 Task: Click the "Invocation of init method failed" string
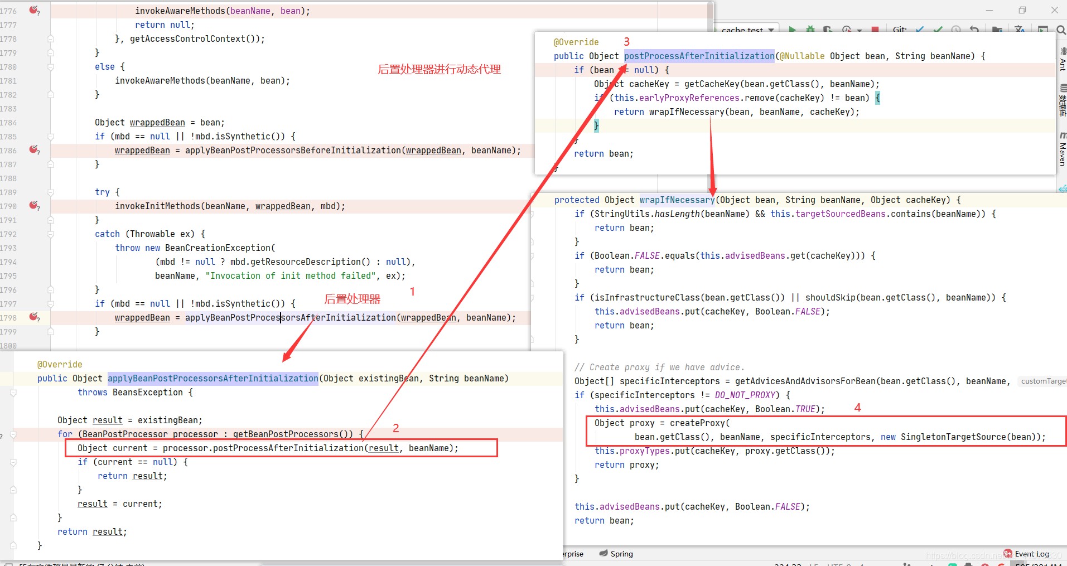291,276
